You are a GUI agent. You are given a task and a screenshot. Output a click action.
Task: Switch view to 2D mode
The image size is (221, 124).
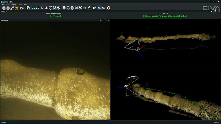(x=38, y=8)
